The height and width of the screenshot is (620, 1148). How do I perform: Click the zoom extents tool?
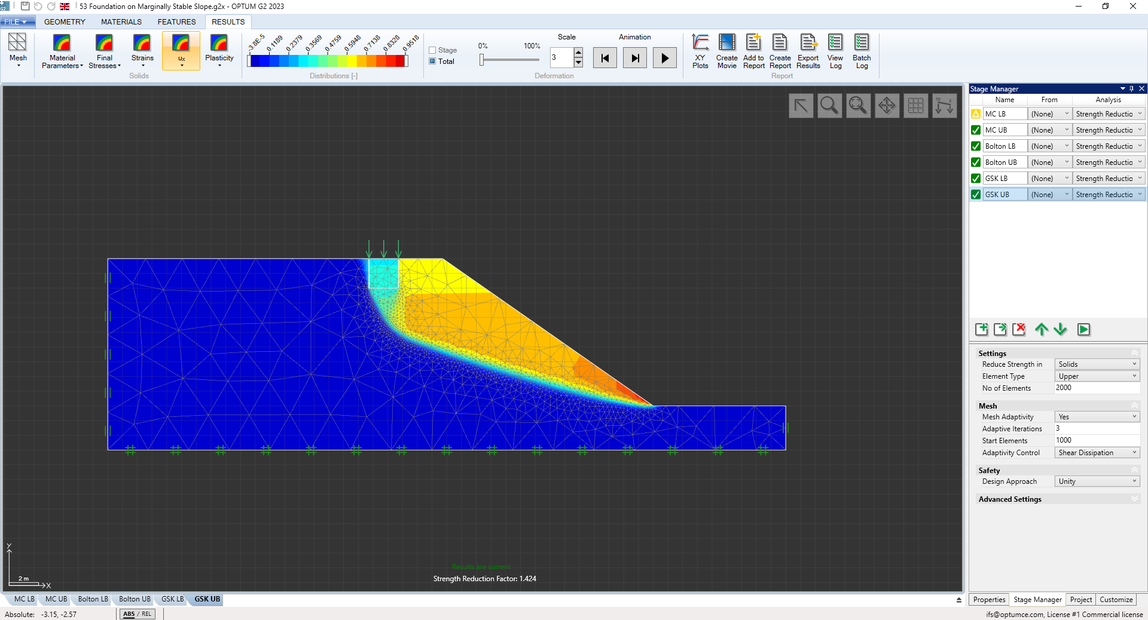(x=859, y=106)
